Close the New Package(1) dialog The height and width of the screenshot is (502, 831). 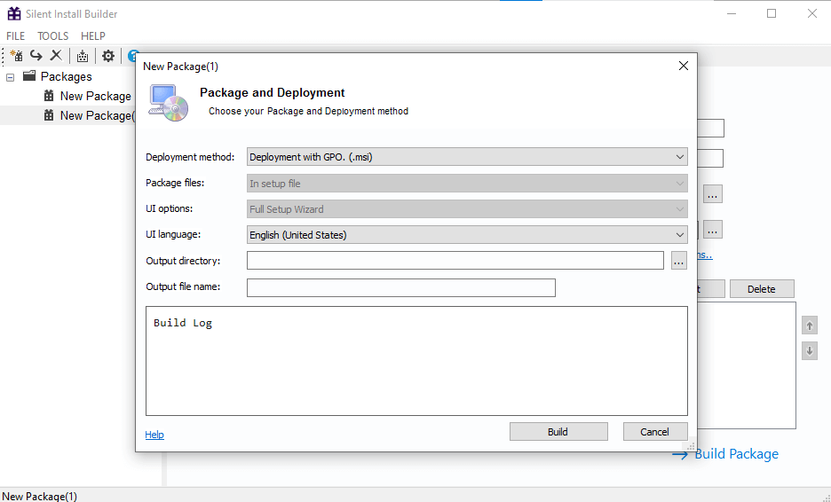pos(684,66)
